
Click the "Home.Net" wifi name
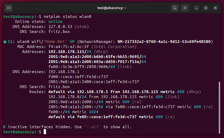[55, 42]
